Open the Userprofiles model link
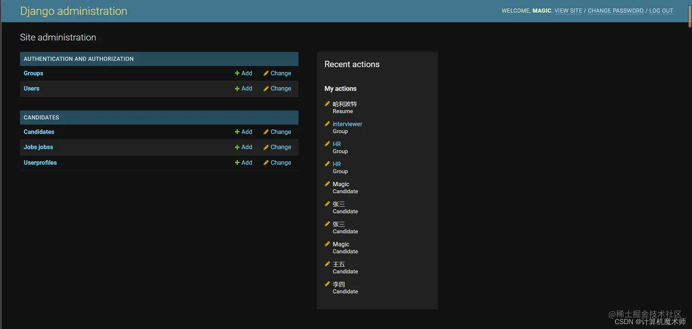 pos(40,163)
